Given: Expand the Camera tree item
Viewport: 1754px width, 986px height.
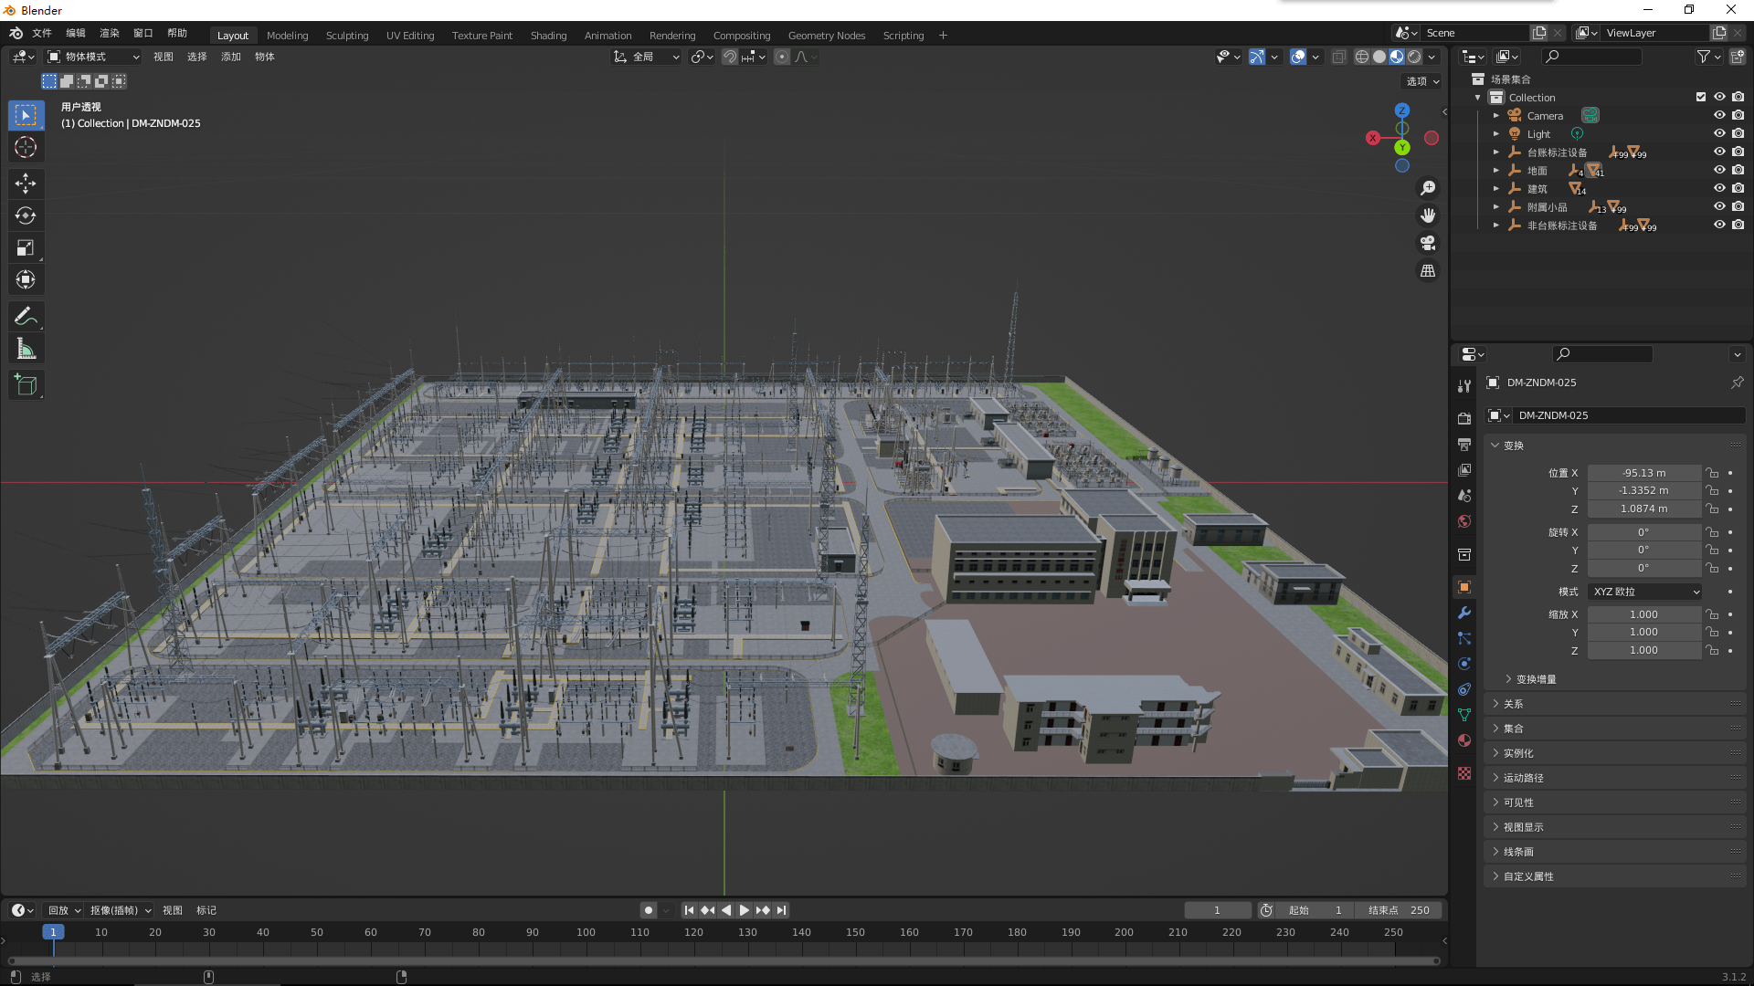Looking at the screenshot, I should [1495, 116].
